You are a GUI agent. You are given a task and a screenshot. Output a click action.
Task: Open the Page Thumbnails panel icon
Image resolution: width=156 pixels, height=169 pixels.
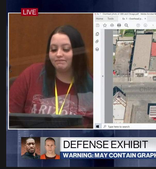tap(97, 34)
